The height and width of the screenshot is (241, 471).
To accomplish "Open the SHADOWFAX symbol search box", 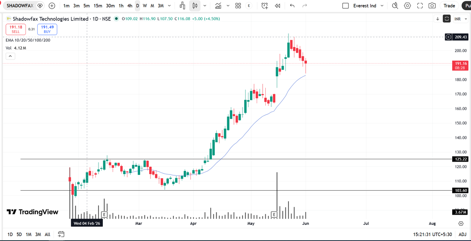I will 20,6.
